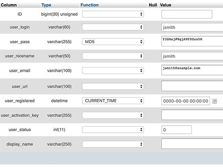Focus the display_name value text area

point(192,144)
